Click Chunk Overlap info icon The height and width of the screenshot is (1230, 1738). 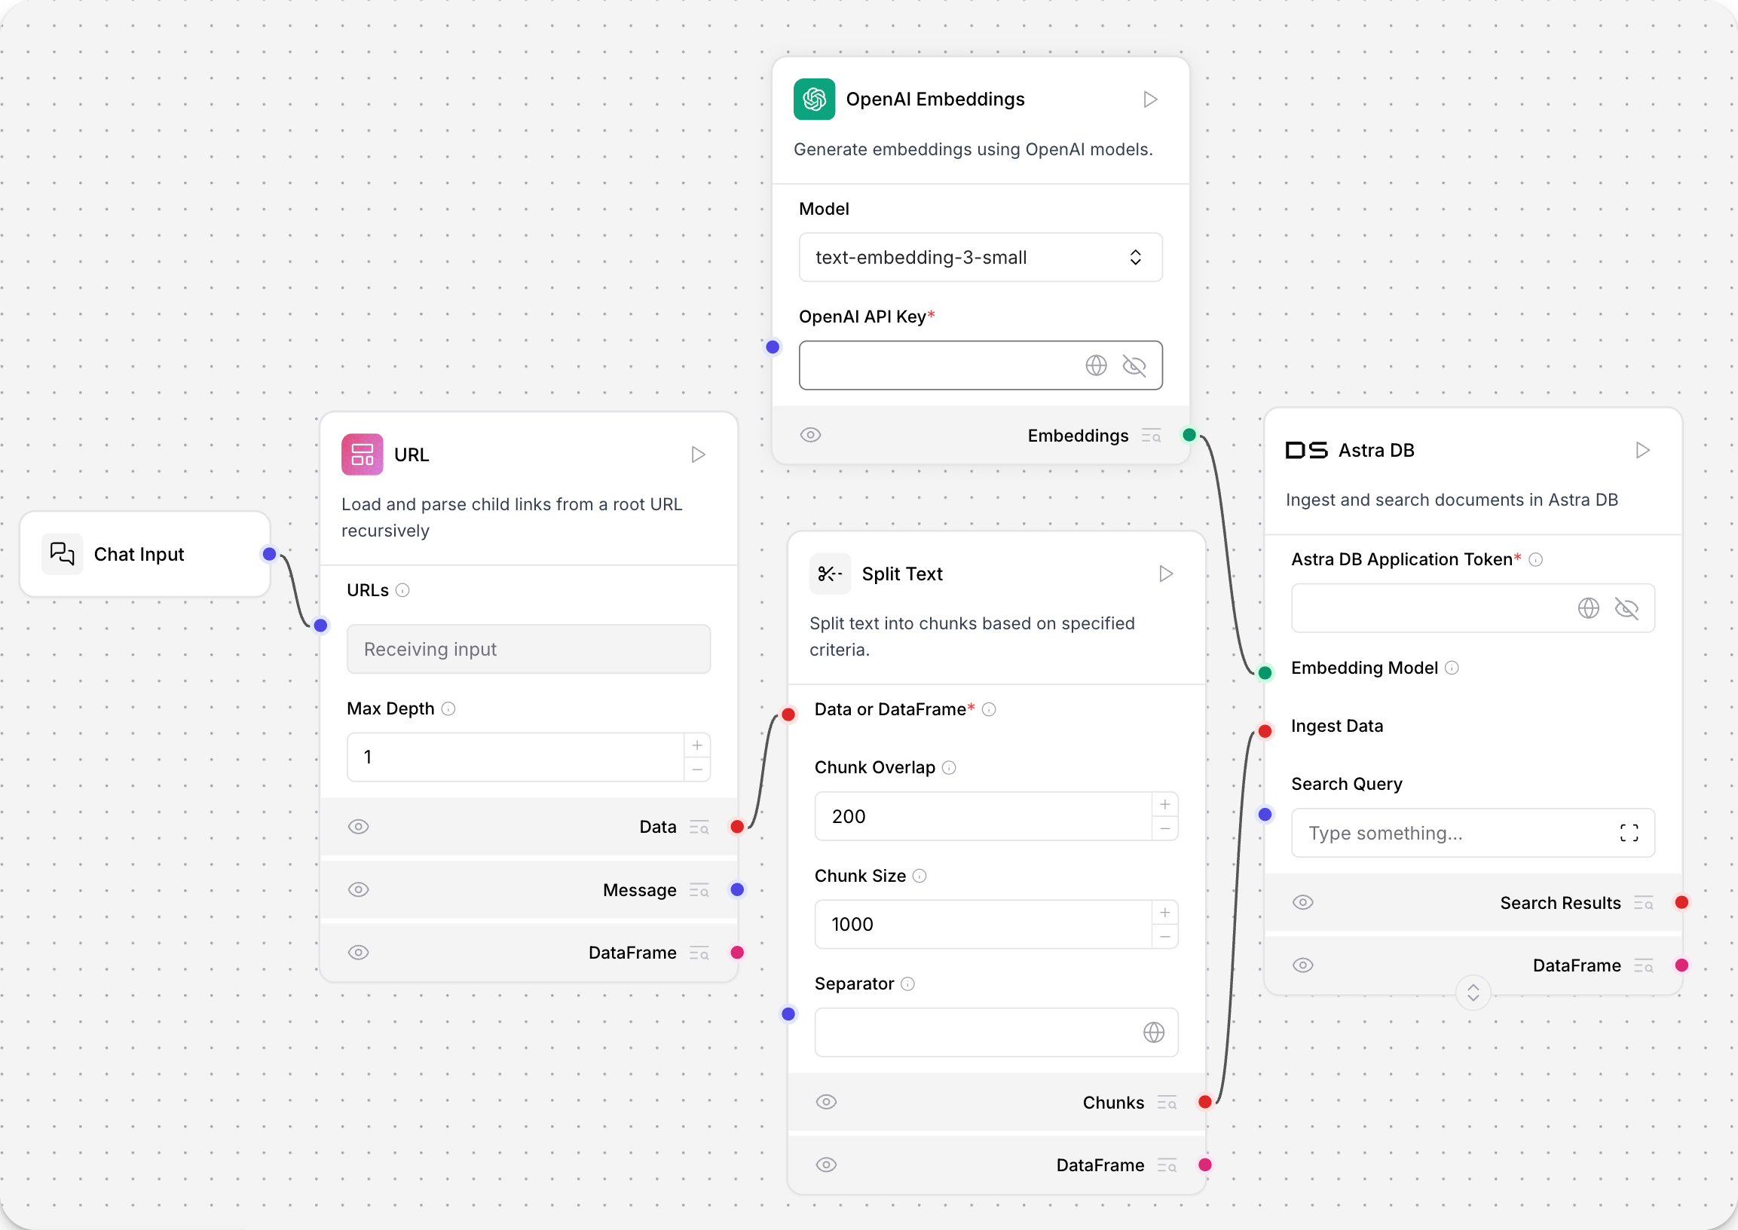[949, 767]
